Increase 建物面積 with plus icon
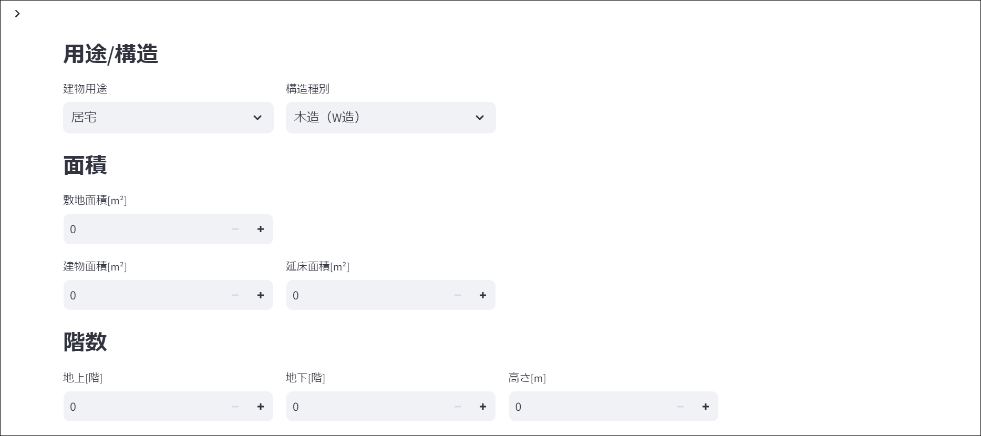The width and height of the screenshot is (981, 436). [261, 295]
